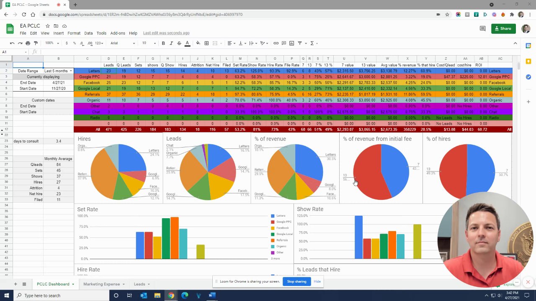The width and height of the screenshot is (536, 301).
Task: Increase decimal places
Action: [x=90, y=43]
